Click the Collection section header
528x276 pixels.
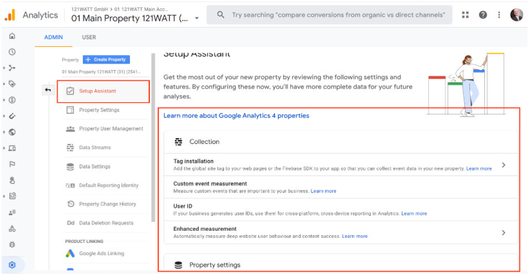click(341, 142)
